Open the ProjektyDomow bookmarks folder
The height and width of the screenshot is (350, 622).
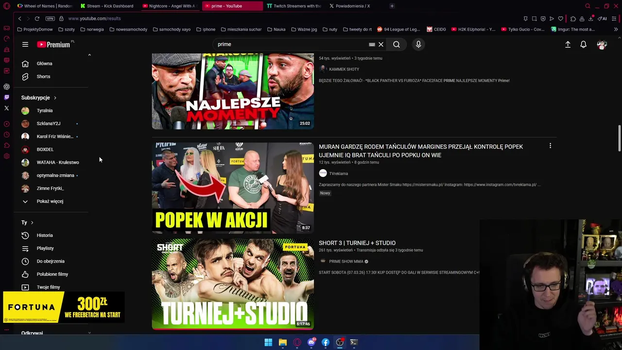click(35, 29)
